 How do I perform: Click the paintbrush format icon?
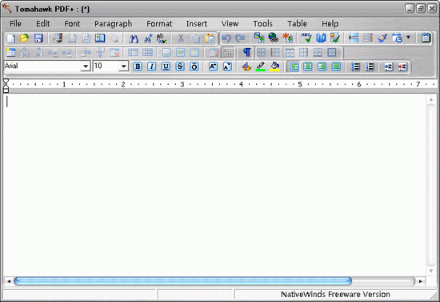click(x=382, y=38)
